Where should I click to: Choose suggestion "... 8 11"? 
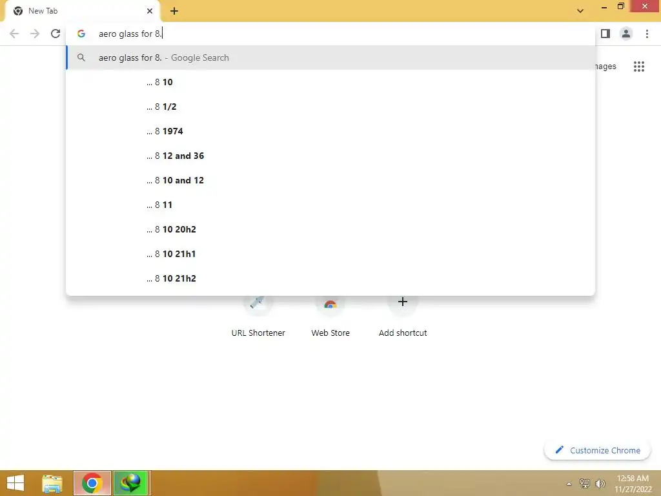(x=330, y=205)
